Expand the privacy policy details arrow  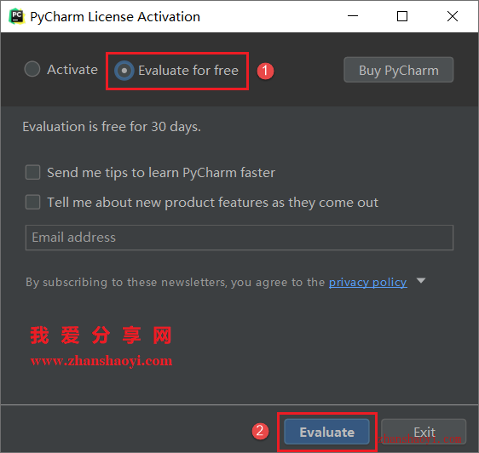(x=421, y=280)
